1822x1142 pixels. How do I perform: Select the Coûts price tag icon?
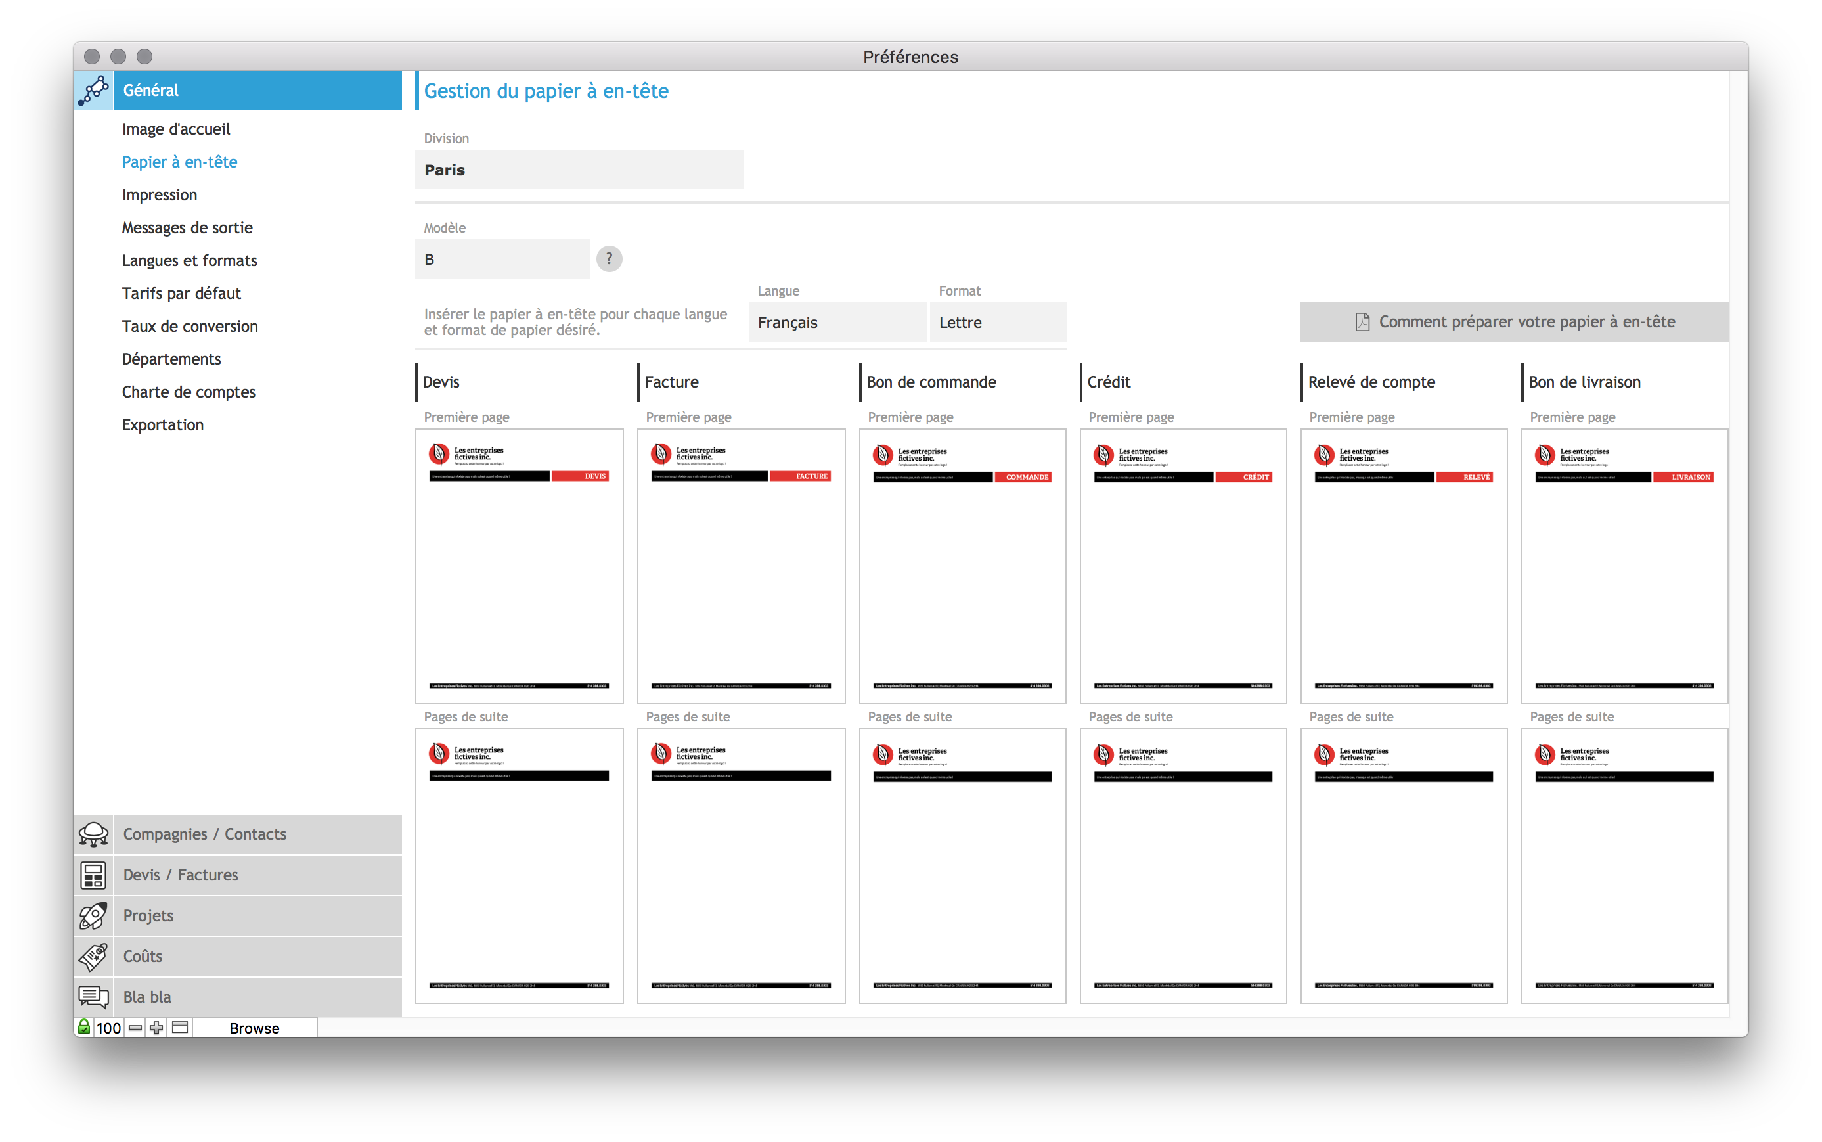(93, 956)
